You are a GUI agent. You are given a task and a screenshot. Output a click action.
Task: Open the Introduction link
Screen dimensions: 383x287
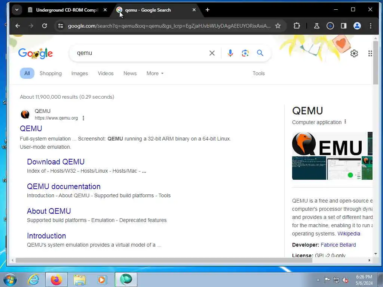click(46, 235)
